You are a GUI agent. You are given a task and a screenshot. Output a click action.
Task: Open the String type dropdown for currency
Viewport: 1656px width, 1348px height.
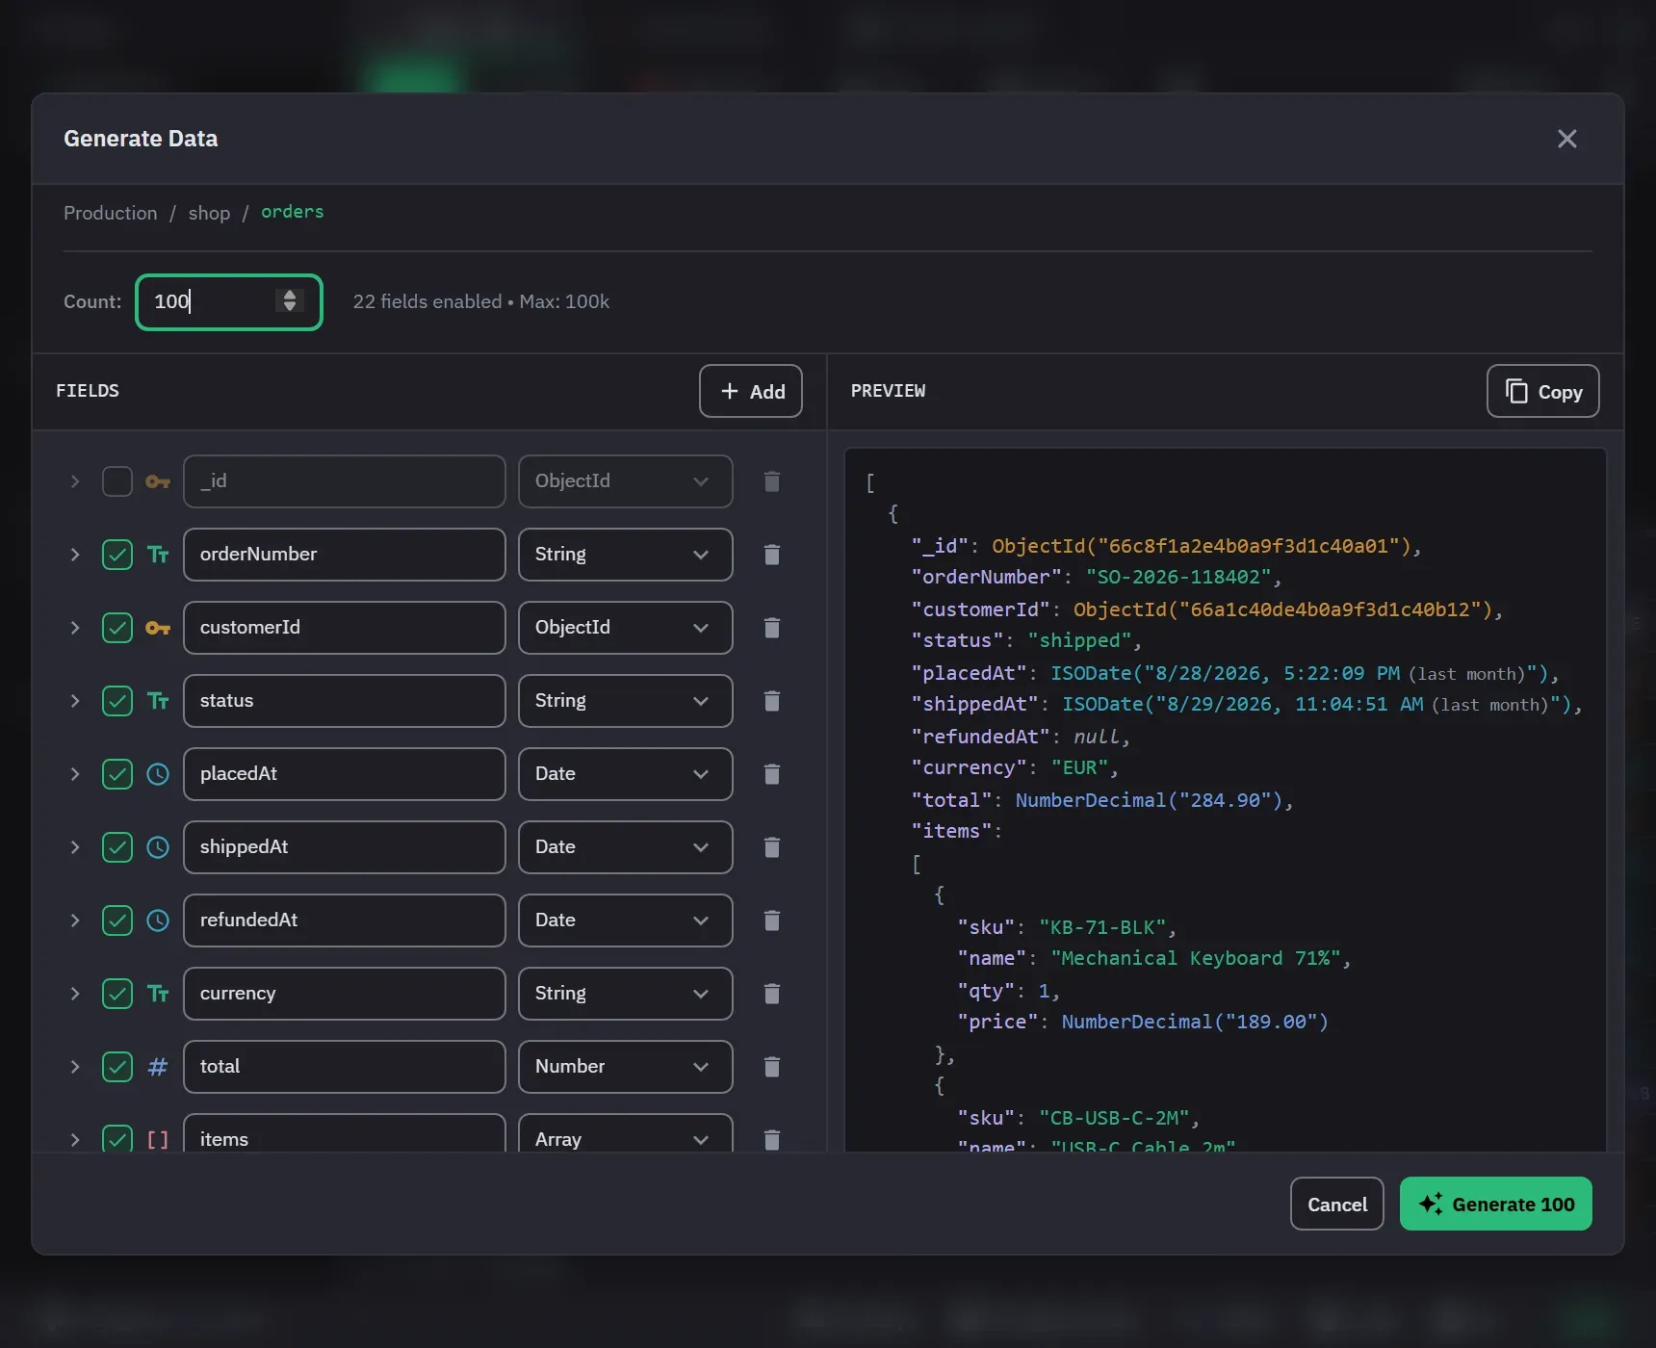coord(626,994)
